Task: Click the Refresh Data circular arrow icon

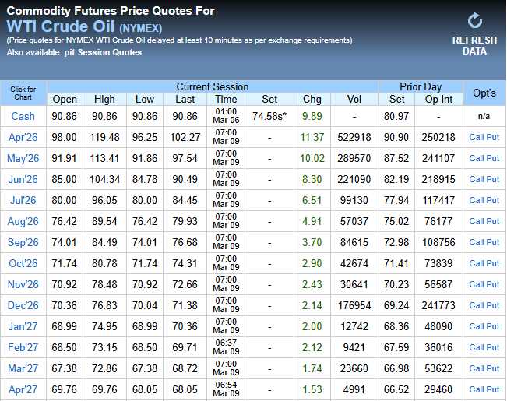Action: pyautogui.click(x=474, y=21)
